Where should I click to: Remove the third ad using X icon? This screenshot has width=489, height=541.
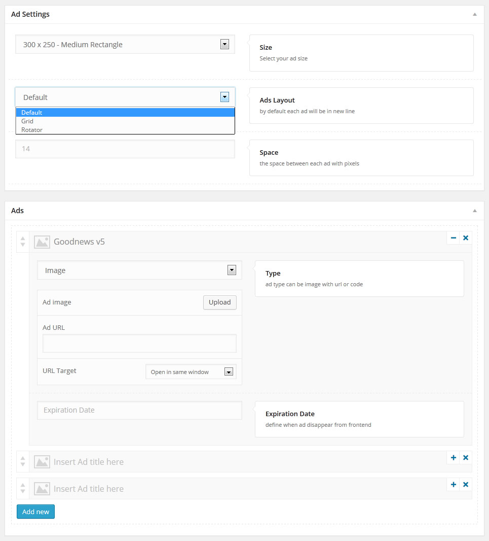pyautogui.click(x=466, y=485)
